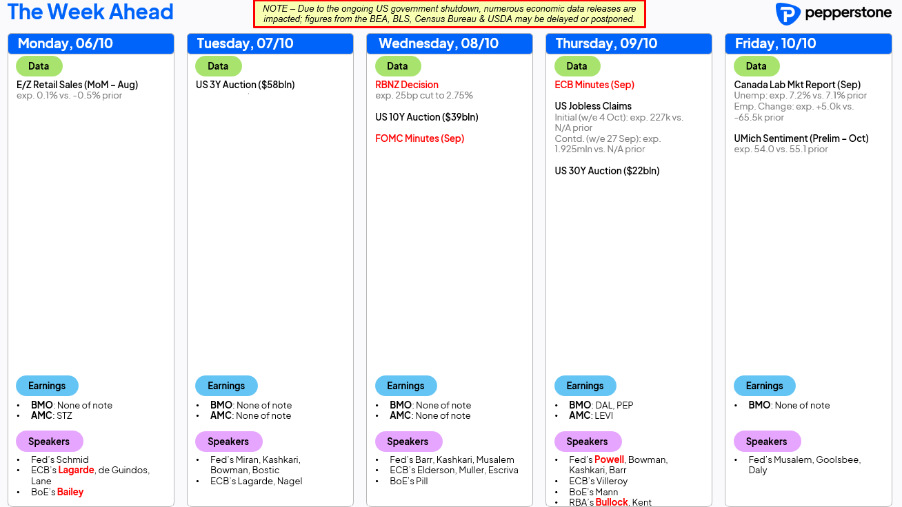Click the red 'RBNZ Decision' entry
Image resolution: width=902 pixels, height=507 pixels.
[x=407, y=85]
